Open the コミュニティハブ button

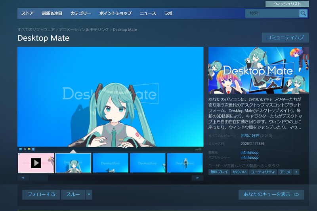[x=285, y=38]
